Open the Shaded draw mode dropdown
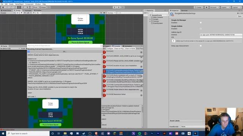Viewport: 243px width, 136px height. tap(8, 13)
